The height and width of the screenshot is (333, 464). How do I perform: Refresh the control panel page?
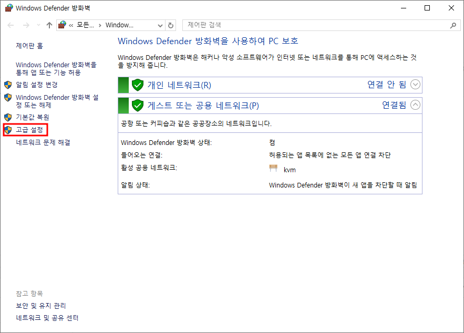tap(171, 25)
